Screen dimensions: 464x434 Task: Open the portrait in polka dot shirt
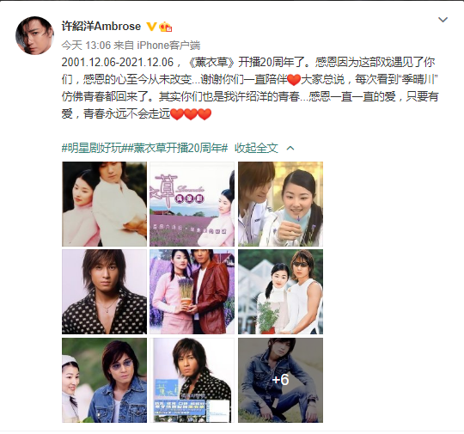pyautogui.click(x=104, y=291)
